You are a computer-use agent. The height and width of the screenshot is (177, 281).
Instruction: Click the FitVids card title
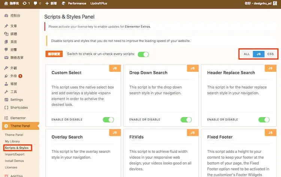[136, 137]
